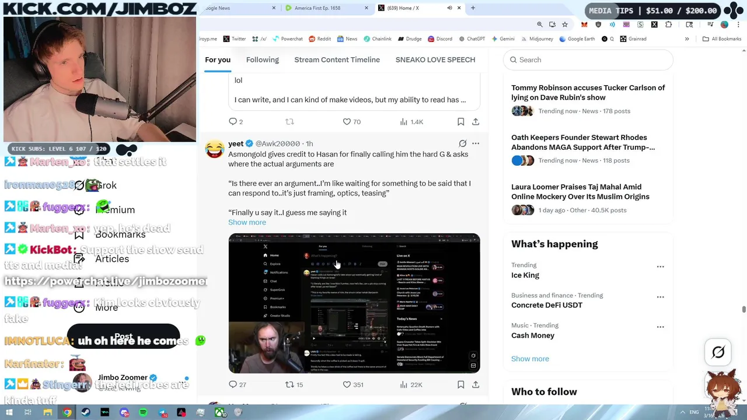Open yeet's profile via avatar

coord(214,149)
